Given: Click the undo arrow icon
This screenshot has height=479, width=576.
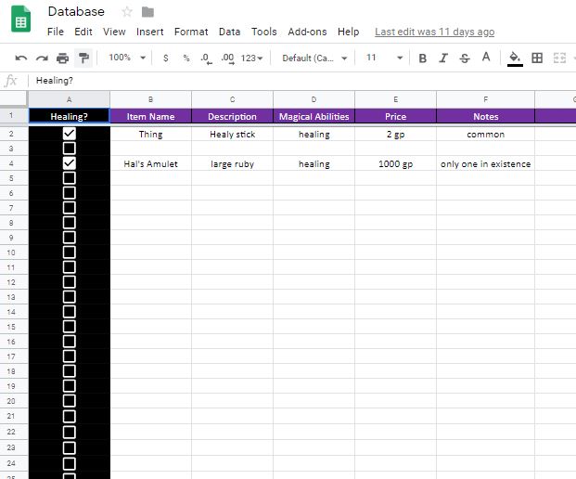Looking at the screenshot, I should click(x=21, y=58).
